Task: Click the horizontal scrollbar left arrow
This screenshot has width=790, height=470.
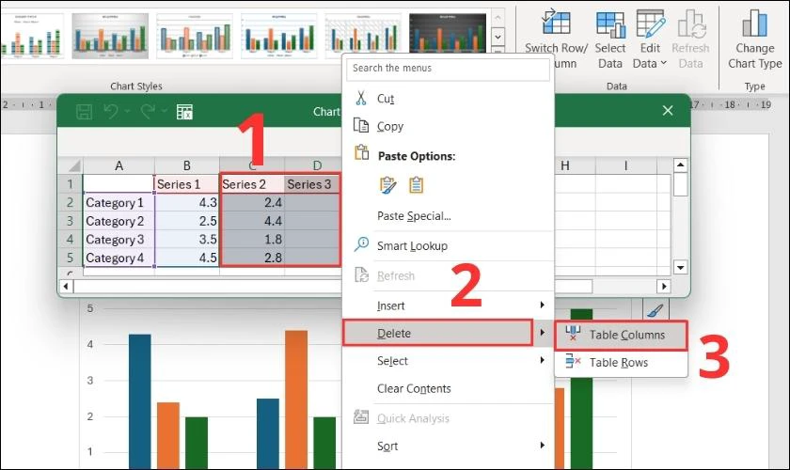Action: 66,286
